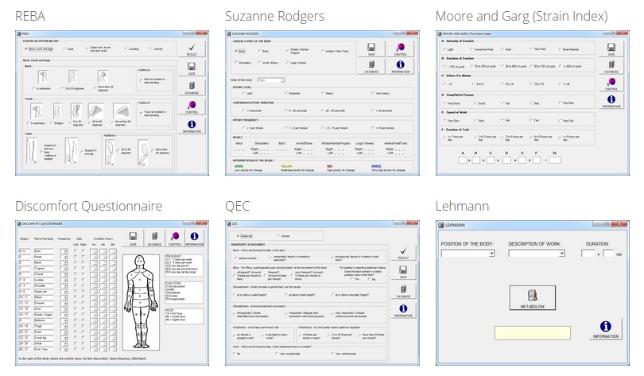Screen dimensions: 644x376
Task: Open INFORMATION icon in Suzanne Rodgers window
Action: [x=401, y=66]
